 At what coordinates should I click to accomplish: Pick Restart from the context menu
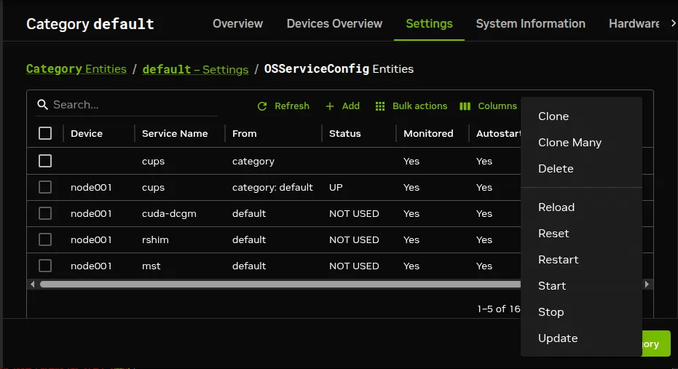coord(581,260)
